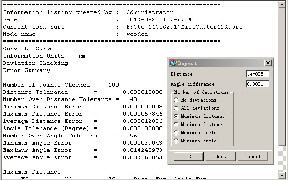Screen dimensions: 288x180
Task: Click the Angle Tolerance value 0.000100000
Action: [x=143, y=128]
